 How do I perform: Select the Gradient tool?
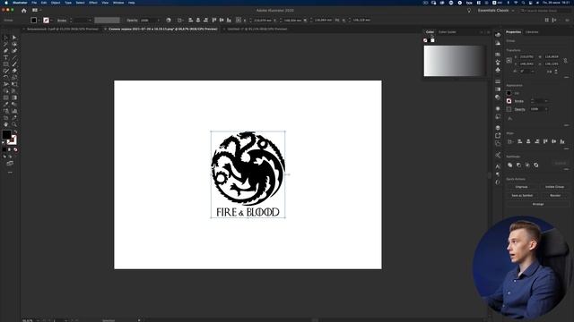pos(14,97)
